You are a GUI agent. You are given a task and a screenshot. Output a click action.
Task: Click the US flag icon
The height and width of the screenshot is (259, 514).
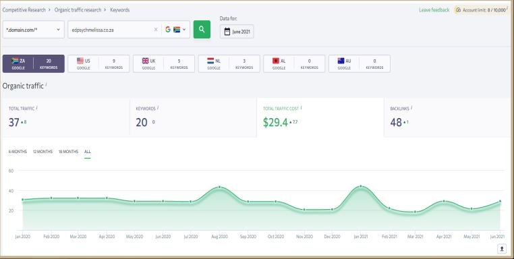point(80,61)
